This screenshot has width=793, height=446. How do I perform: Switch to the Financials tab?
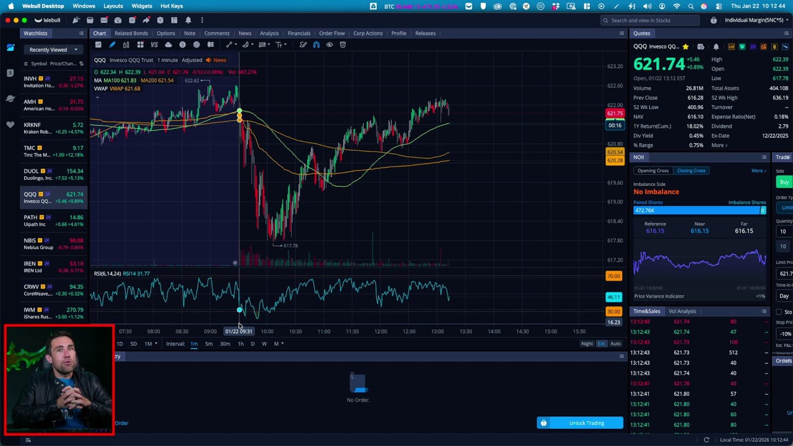(299, 33)
